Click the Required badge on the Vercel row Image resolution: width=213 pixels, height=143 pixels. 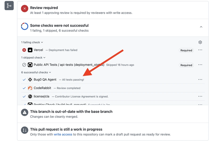pos(186,50)
